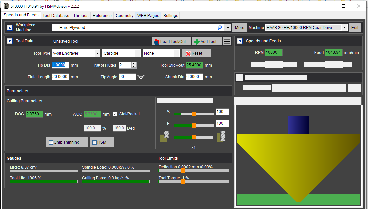Open the hamburger menu in Tool Data

click(227, 41)
